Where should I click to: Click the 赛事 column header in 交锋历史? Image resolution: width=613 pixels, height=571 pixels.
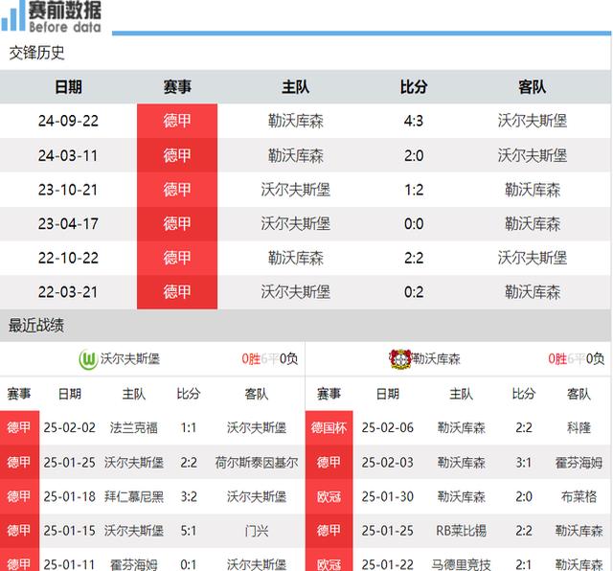pos(177,86)
